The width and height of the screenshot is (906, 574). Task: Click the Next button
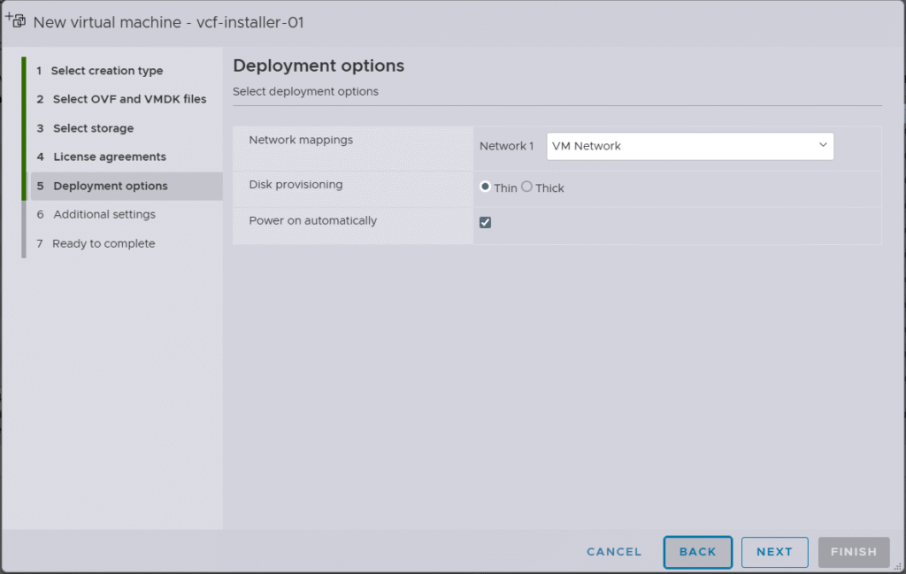774,552
